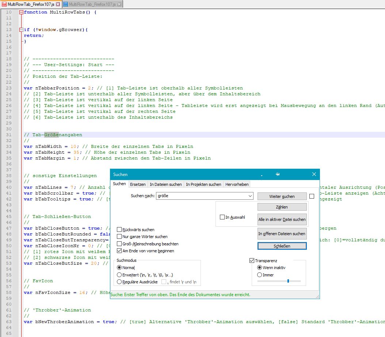Click blue saved icon on second tab
Screen dimensions: 385x337
(66, 4)
